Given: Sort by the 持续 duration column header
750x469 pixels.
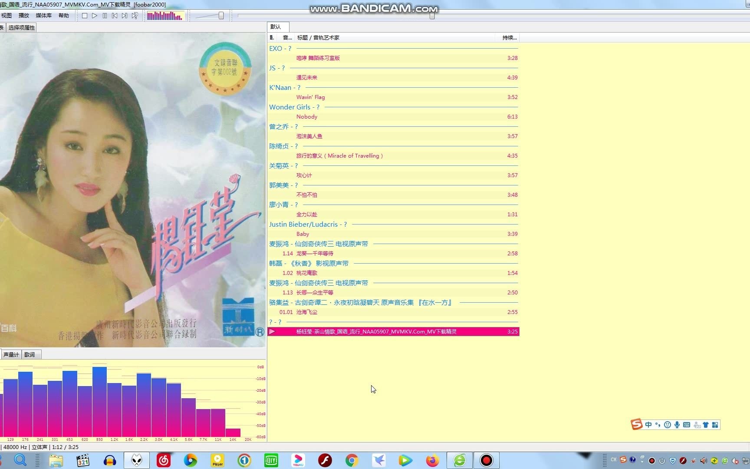Looking at the screenshot, I should click(x=507, y=38).
